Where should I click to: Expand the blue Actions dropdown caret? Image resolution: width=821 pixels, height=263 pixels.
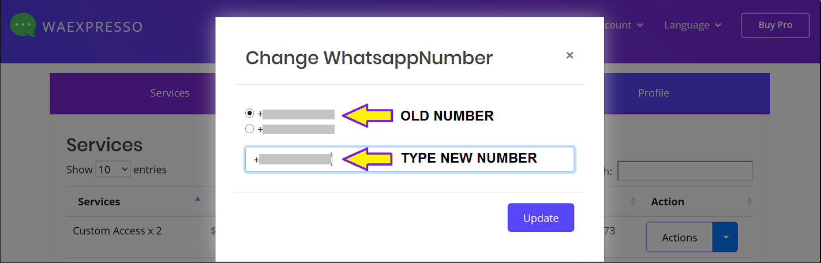726,238
